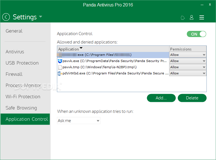
Task: Expand the Settings title dropdown arrow
Action: coord(40,17)
